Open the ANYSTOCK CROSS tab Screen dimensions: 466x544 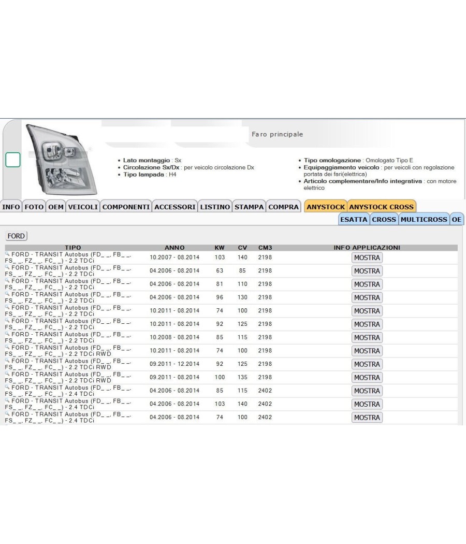click(382, 207)
